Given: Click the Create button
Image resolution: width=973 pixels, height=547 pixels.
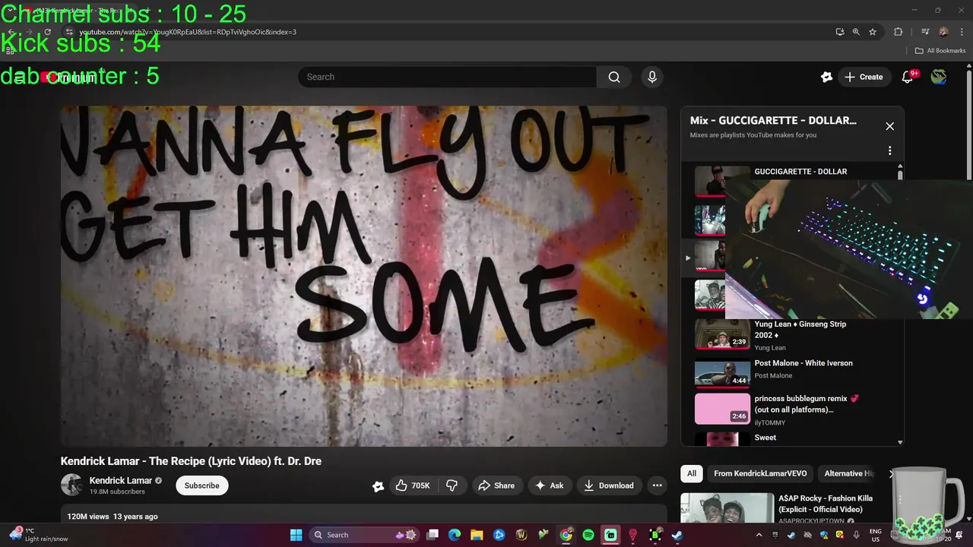Looking at the screenshot, I should coord(864,77).
